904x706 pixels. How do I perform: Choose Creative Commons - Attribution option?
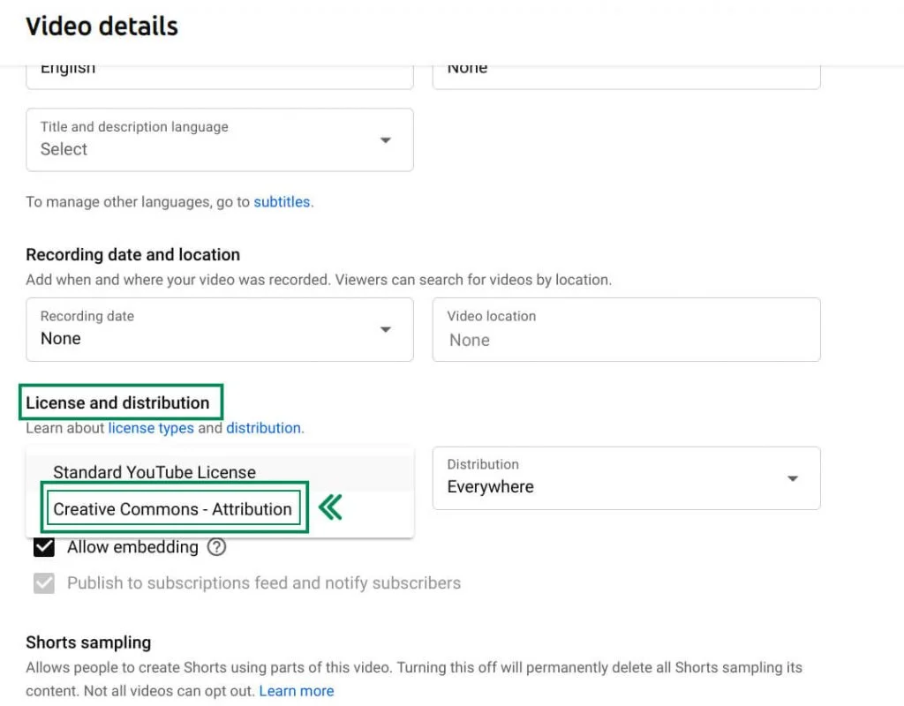(x=173, y=509)
